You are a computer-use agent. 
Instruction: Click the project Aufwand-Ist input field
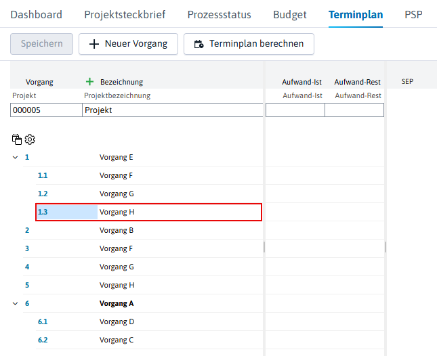pos(295,110)
